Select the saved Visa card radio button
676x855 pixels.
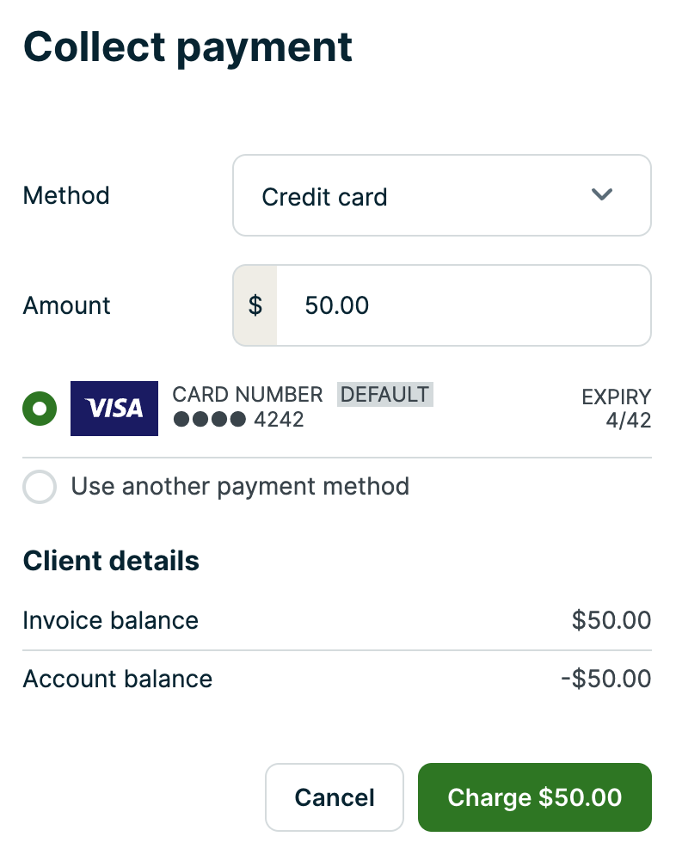point(40,409)
